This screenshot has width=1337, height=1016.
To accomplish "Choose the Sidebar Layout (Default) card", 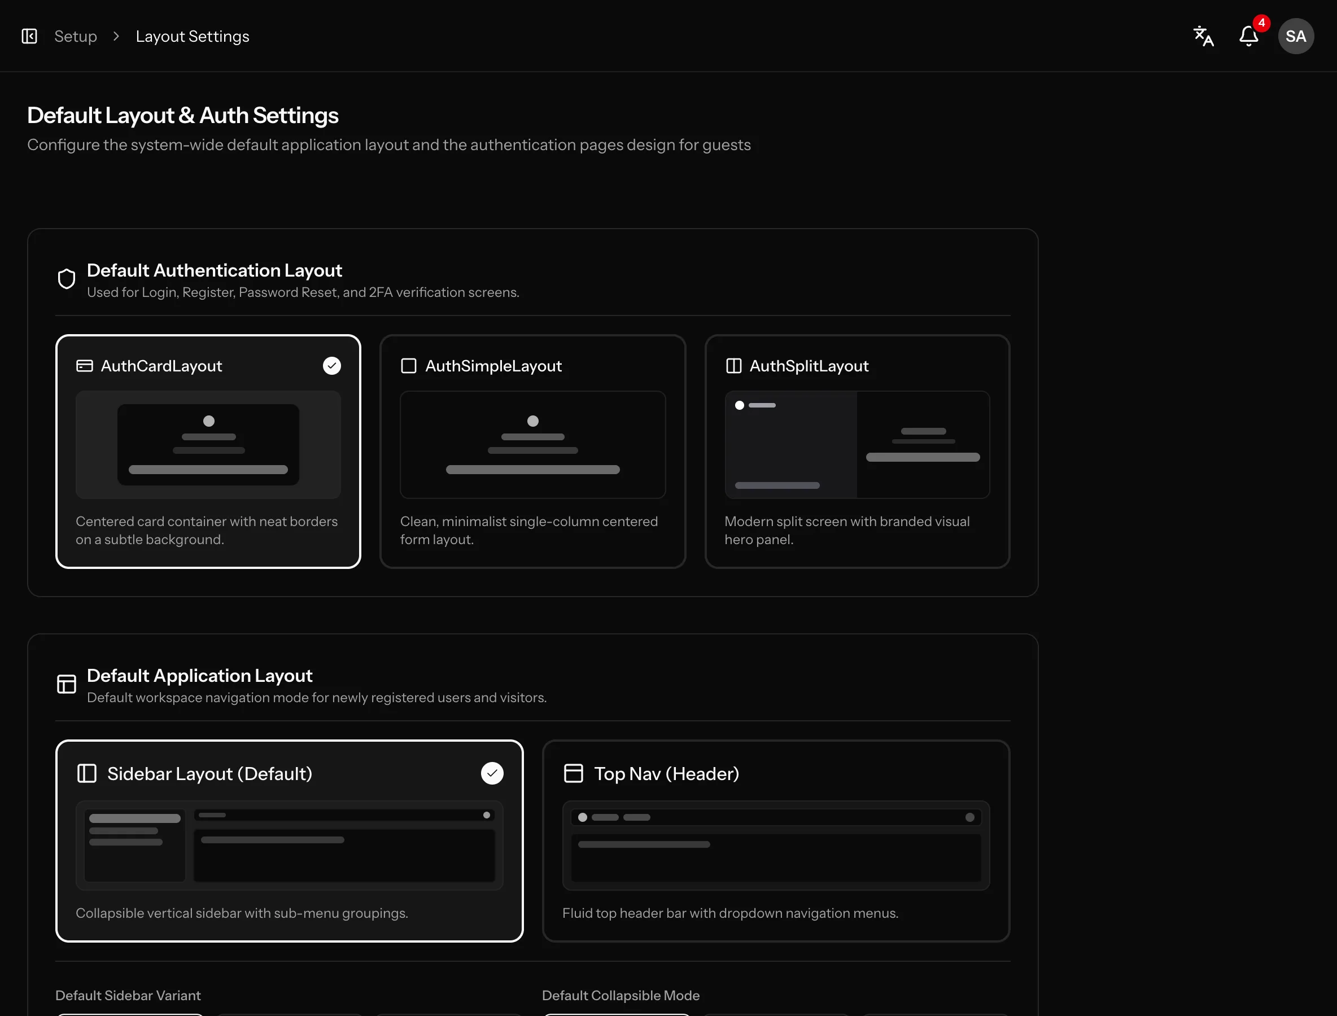I will [x=289, y=840].
